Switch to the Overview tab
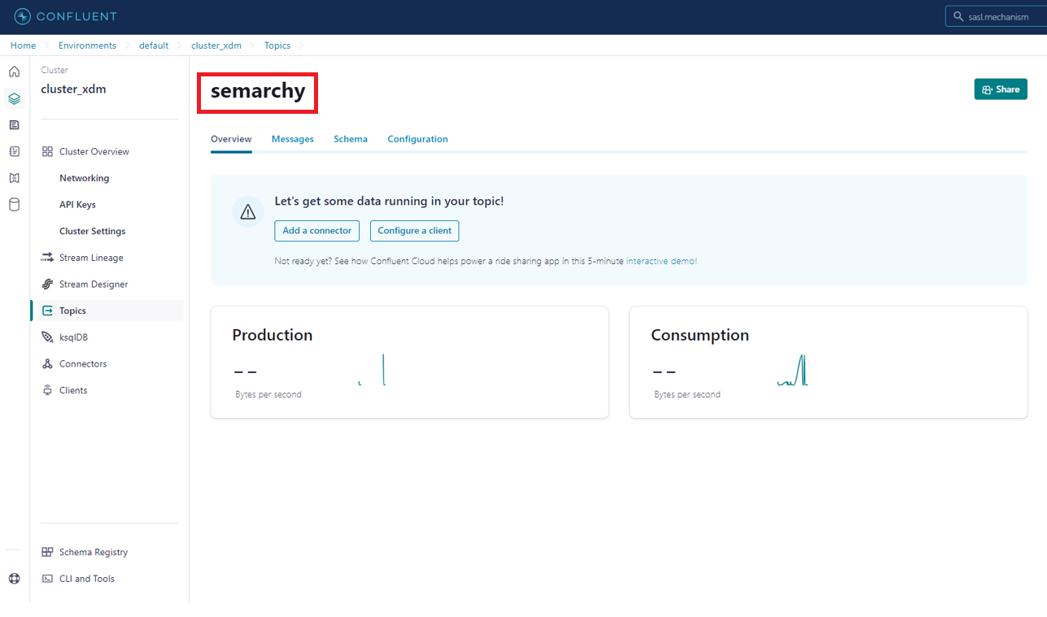1047x617 pixels. coord(231,139)
